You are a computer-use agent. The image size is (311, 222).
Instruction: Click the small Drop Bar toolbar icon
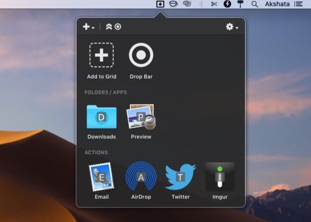pos(118,26)
